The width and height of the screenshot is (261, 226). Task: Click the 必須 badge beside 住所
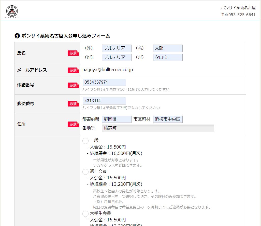click(73, 124)
